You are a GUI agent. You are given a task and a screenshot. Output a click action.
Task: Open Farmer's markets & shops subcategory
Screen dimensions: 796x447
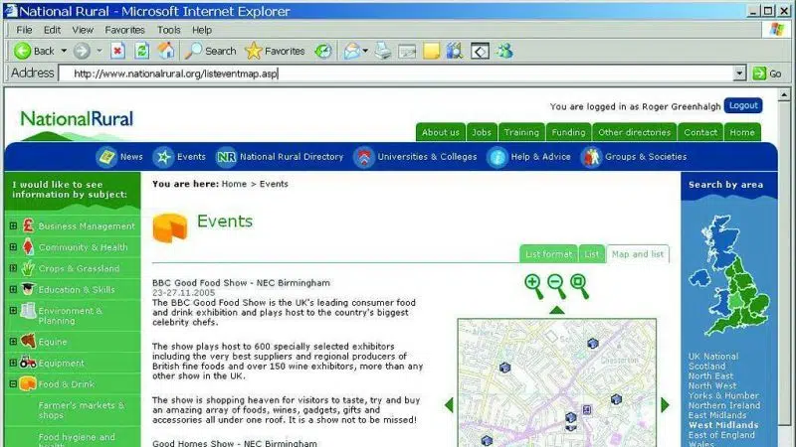point(82,410)
